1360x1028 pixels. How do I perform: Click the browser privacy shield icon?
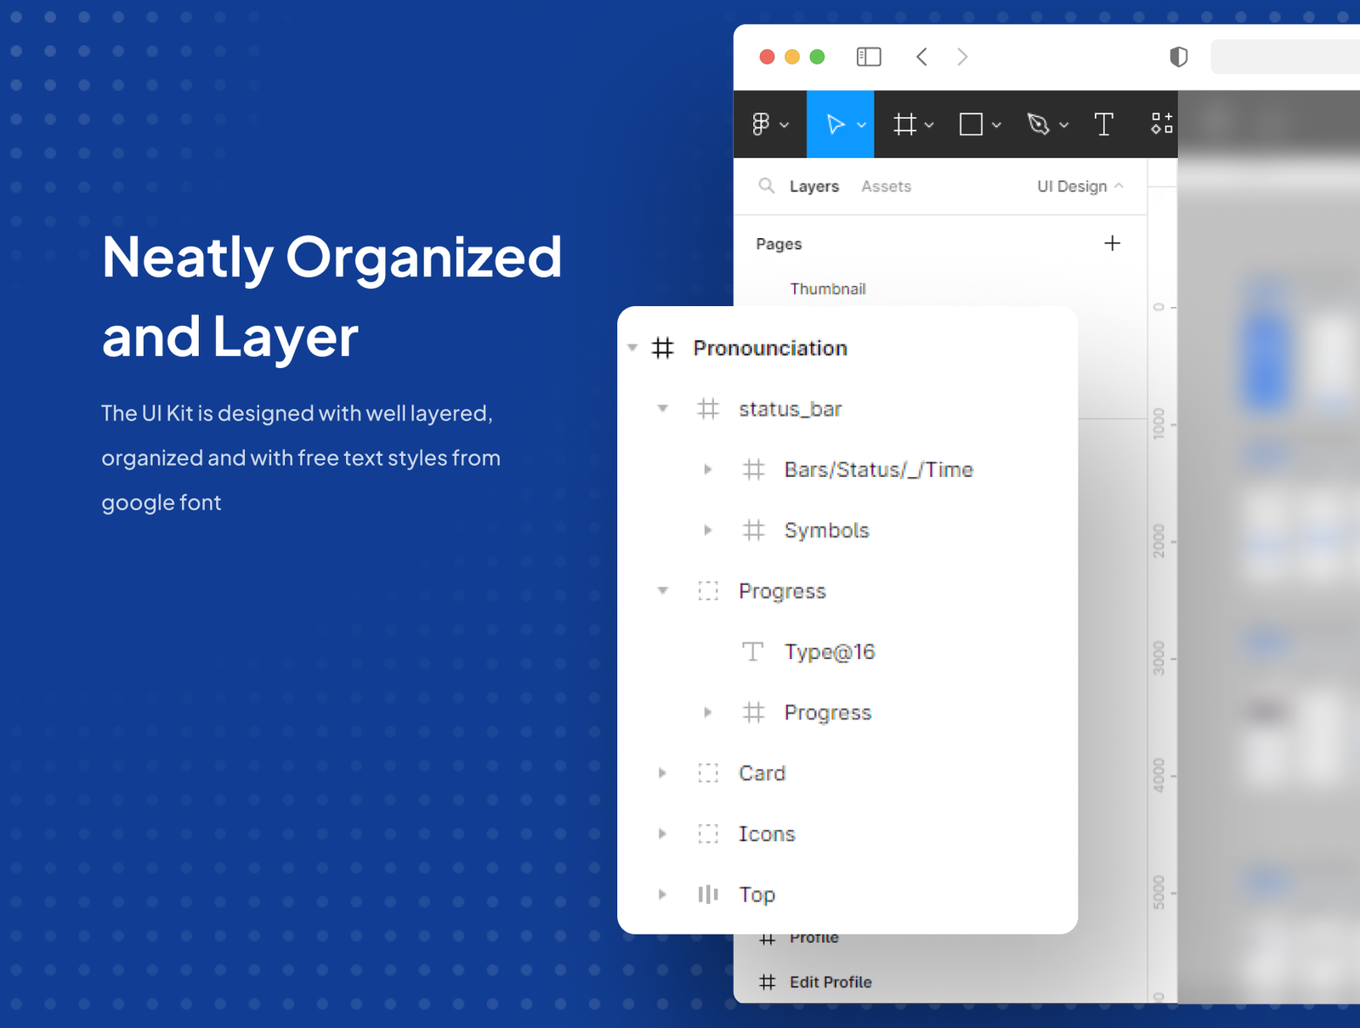1178,57
